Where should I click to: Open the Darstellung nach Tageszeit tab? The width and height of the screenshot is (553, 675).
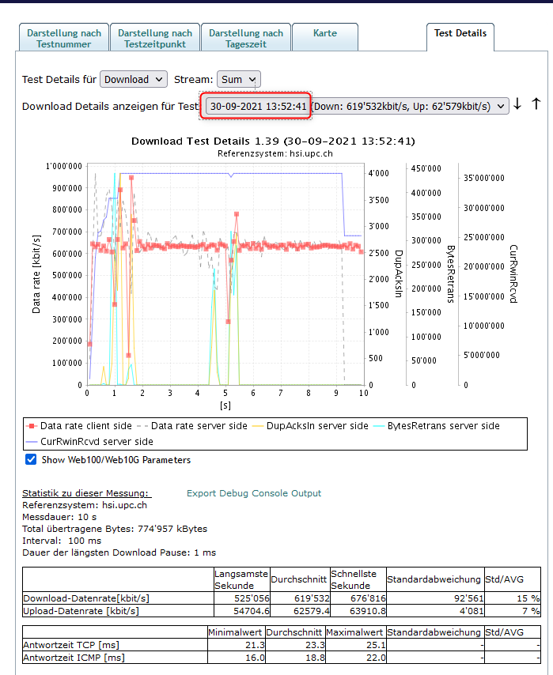(245, 39)
